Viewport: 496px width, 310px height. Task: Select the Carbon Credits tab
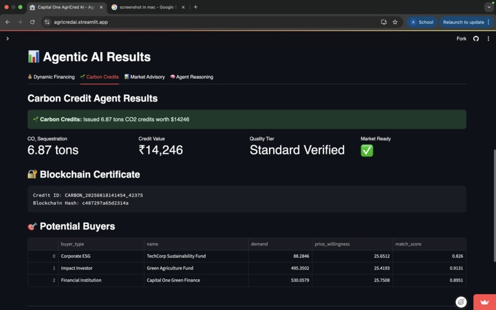pos(100,77)
